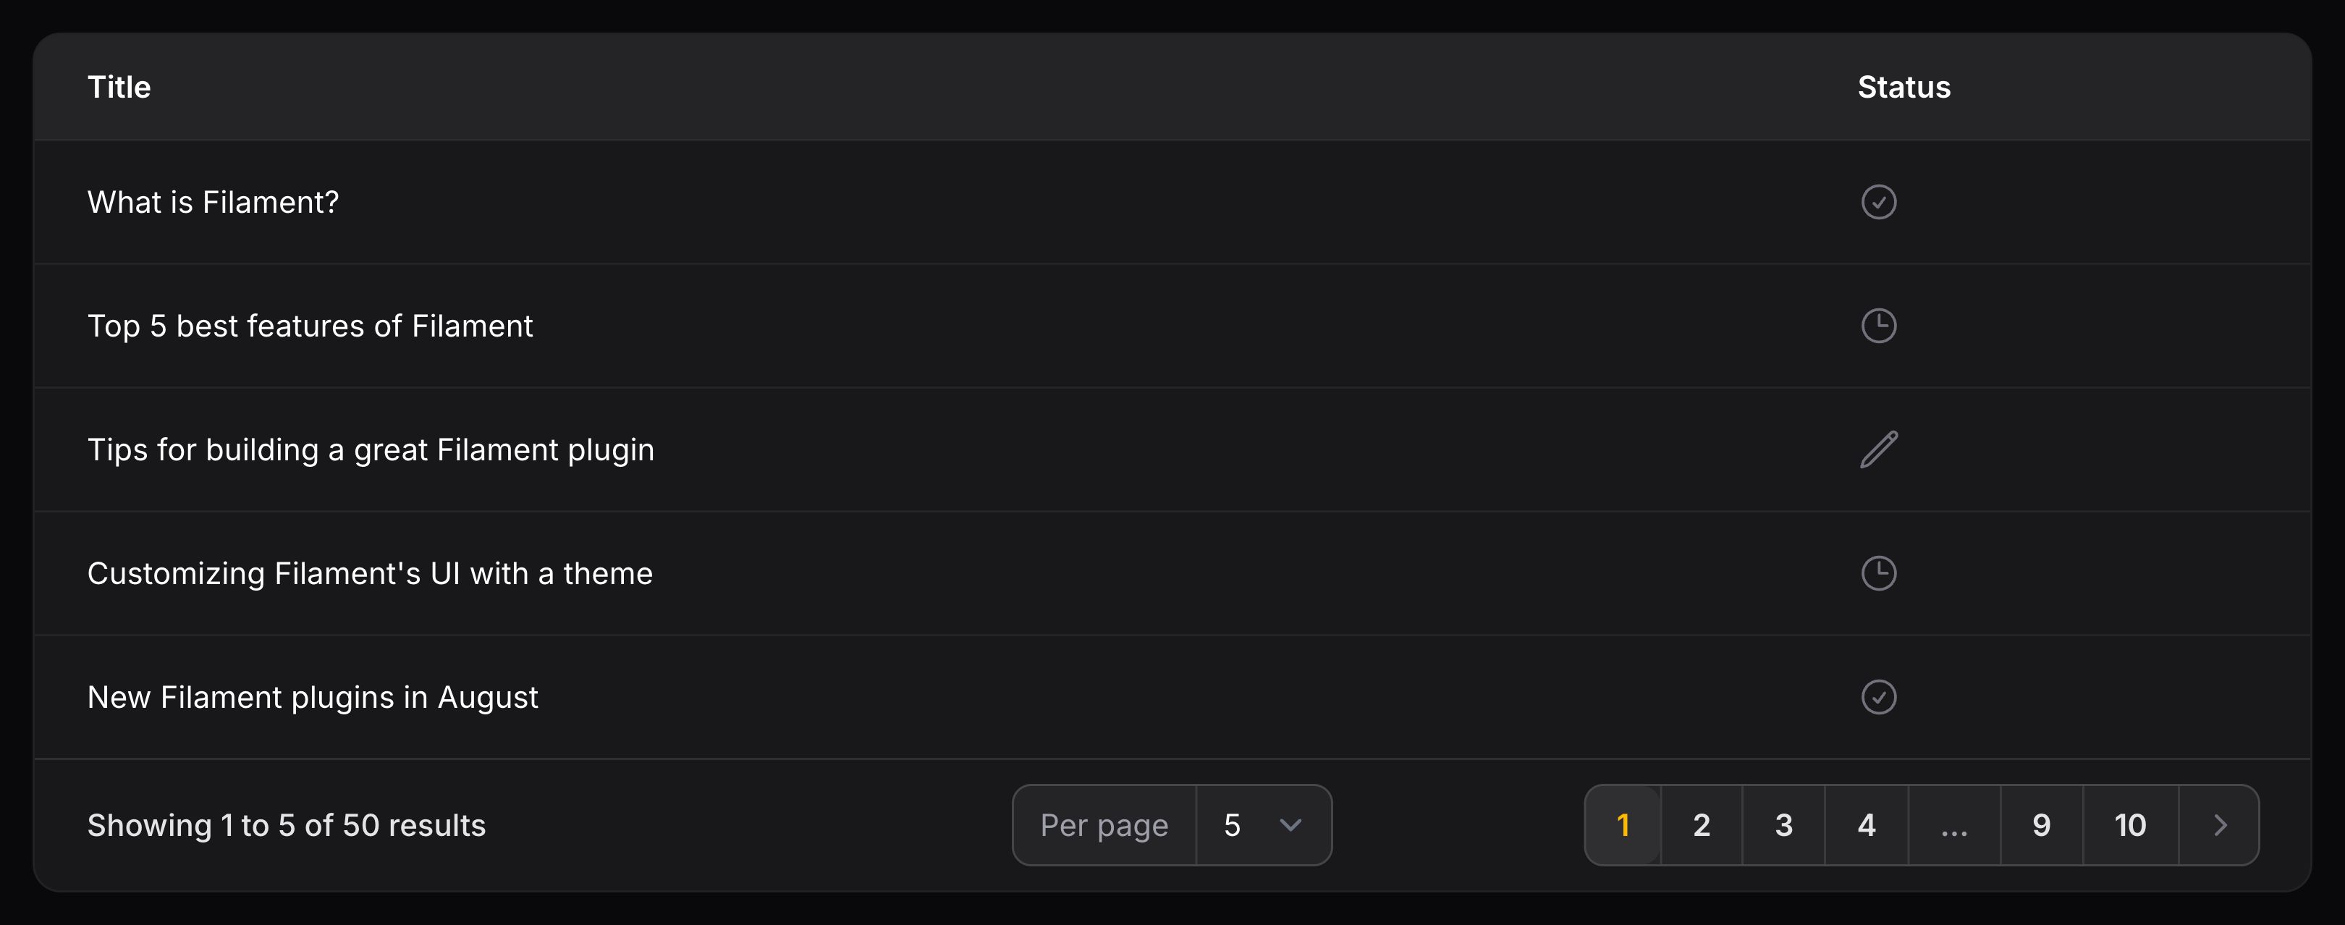Click the ellipsis between page 4 and 9

[x=1952, y=825]
